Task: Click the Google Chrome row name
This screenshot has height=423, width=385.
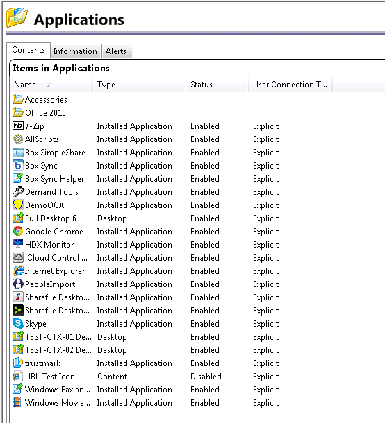Action: point(54,232)
